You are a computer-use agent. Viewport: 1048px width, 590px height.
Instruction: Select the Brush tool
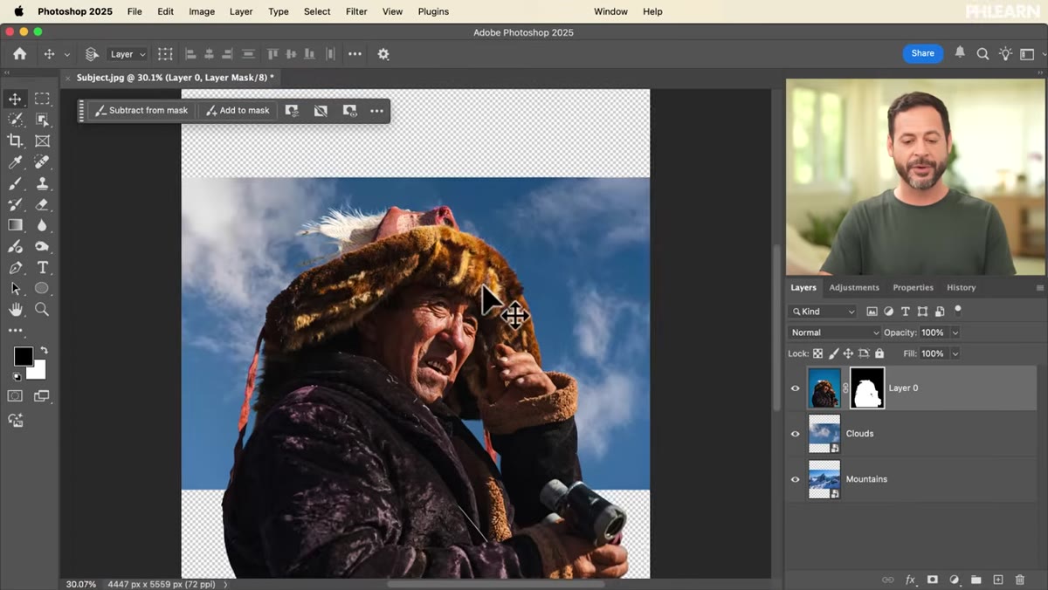(15, 183)
